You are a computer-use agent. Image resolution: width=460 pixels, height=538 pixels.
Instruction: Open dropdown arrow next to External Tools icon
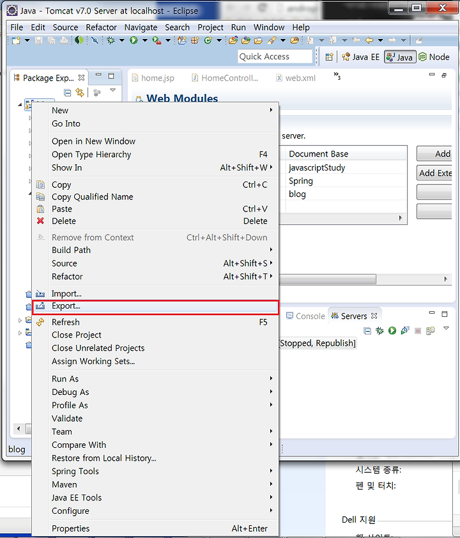[168, 40]
